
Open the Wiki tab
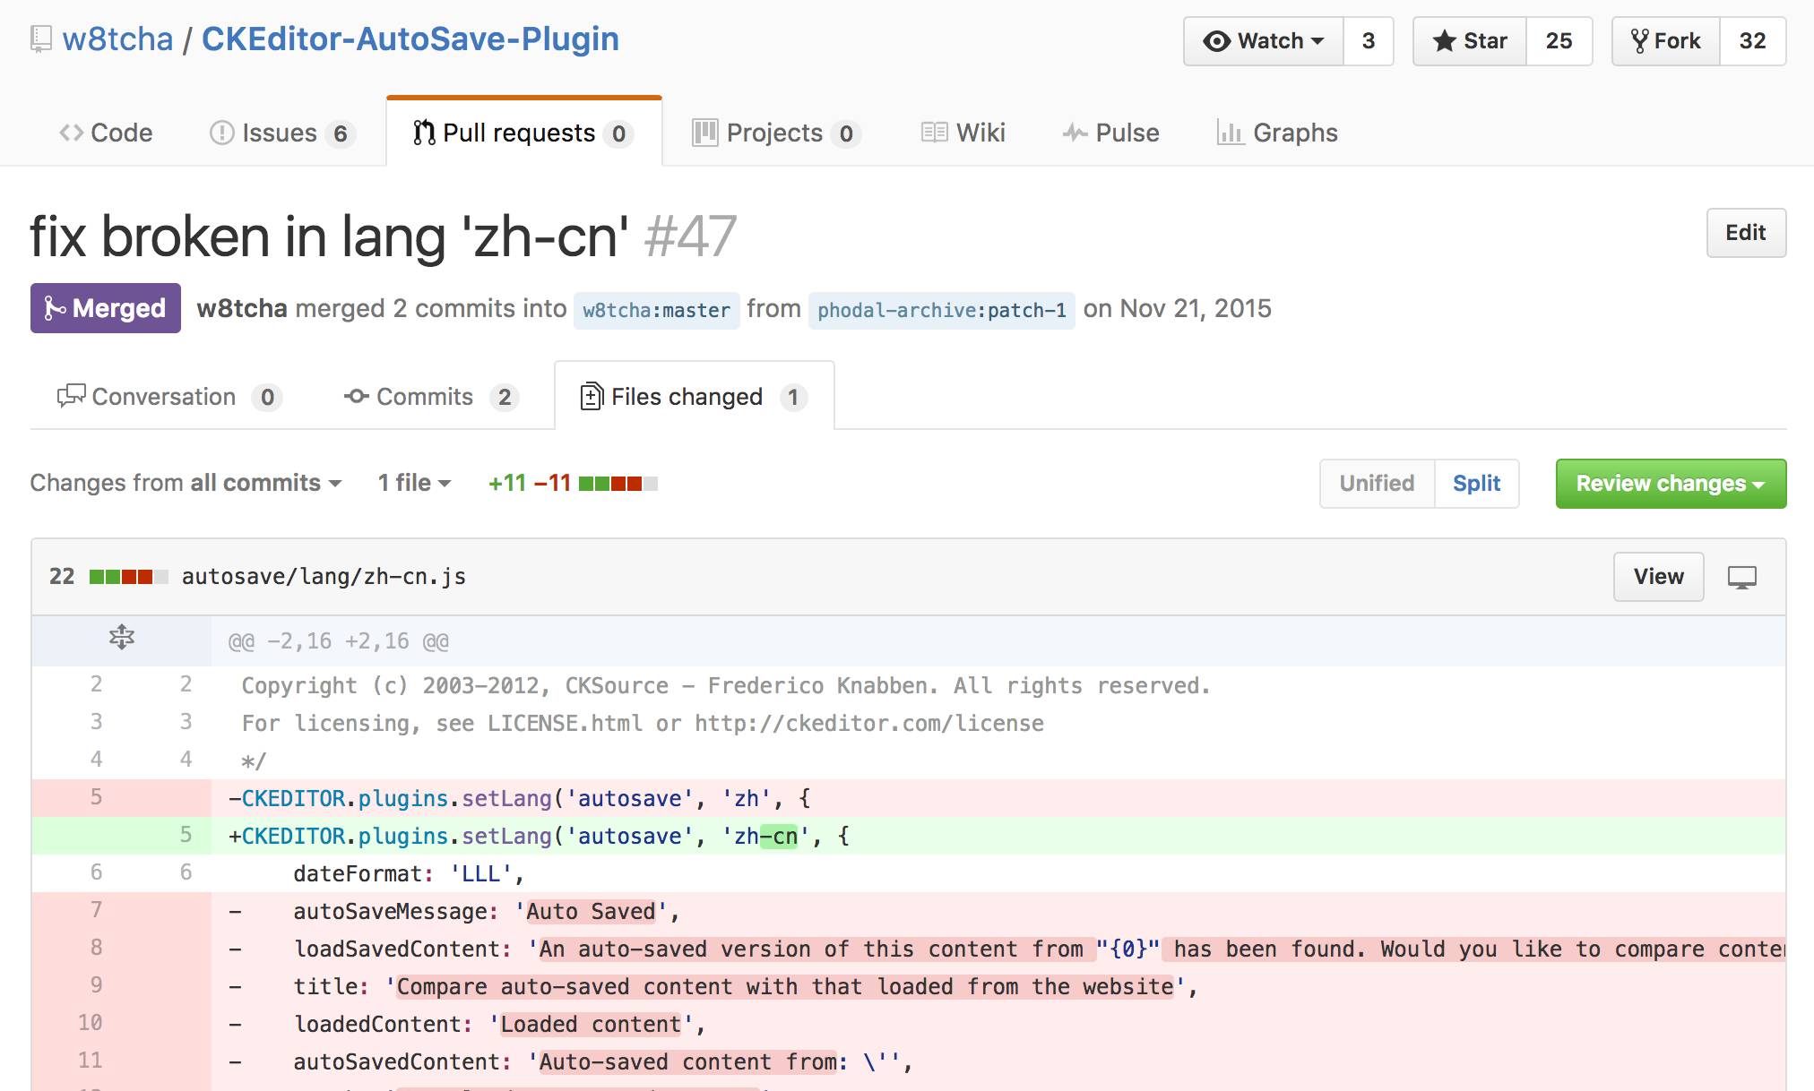coord(963,133)
